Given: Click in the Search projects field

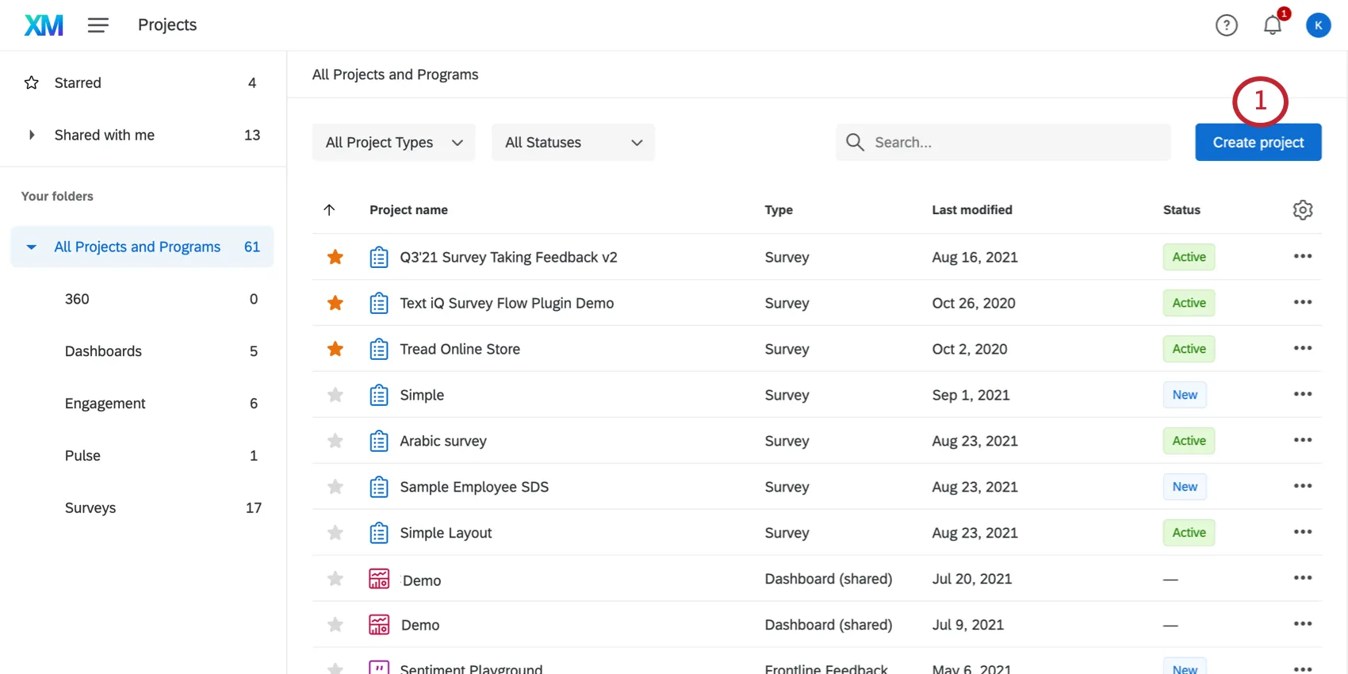Looking at the screenshot, I should (1015, 143).
